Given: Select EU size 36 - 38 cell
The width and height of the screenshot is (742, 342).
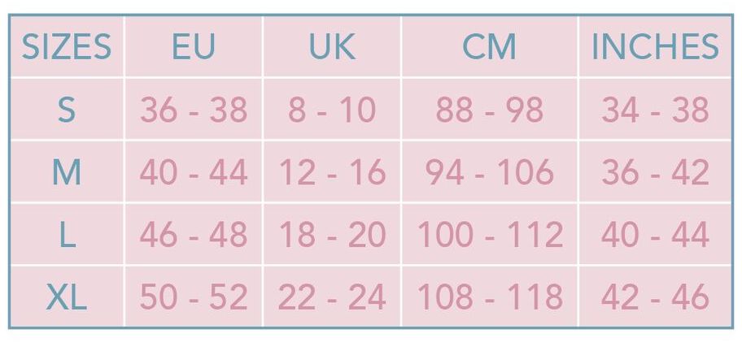Looking at the screenshot, I should click(194, 110).
